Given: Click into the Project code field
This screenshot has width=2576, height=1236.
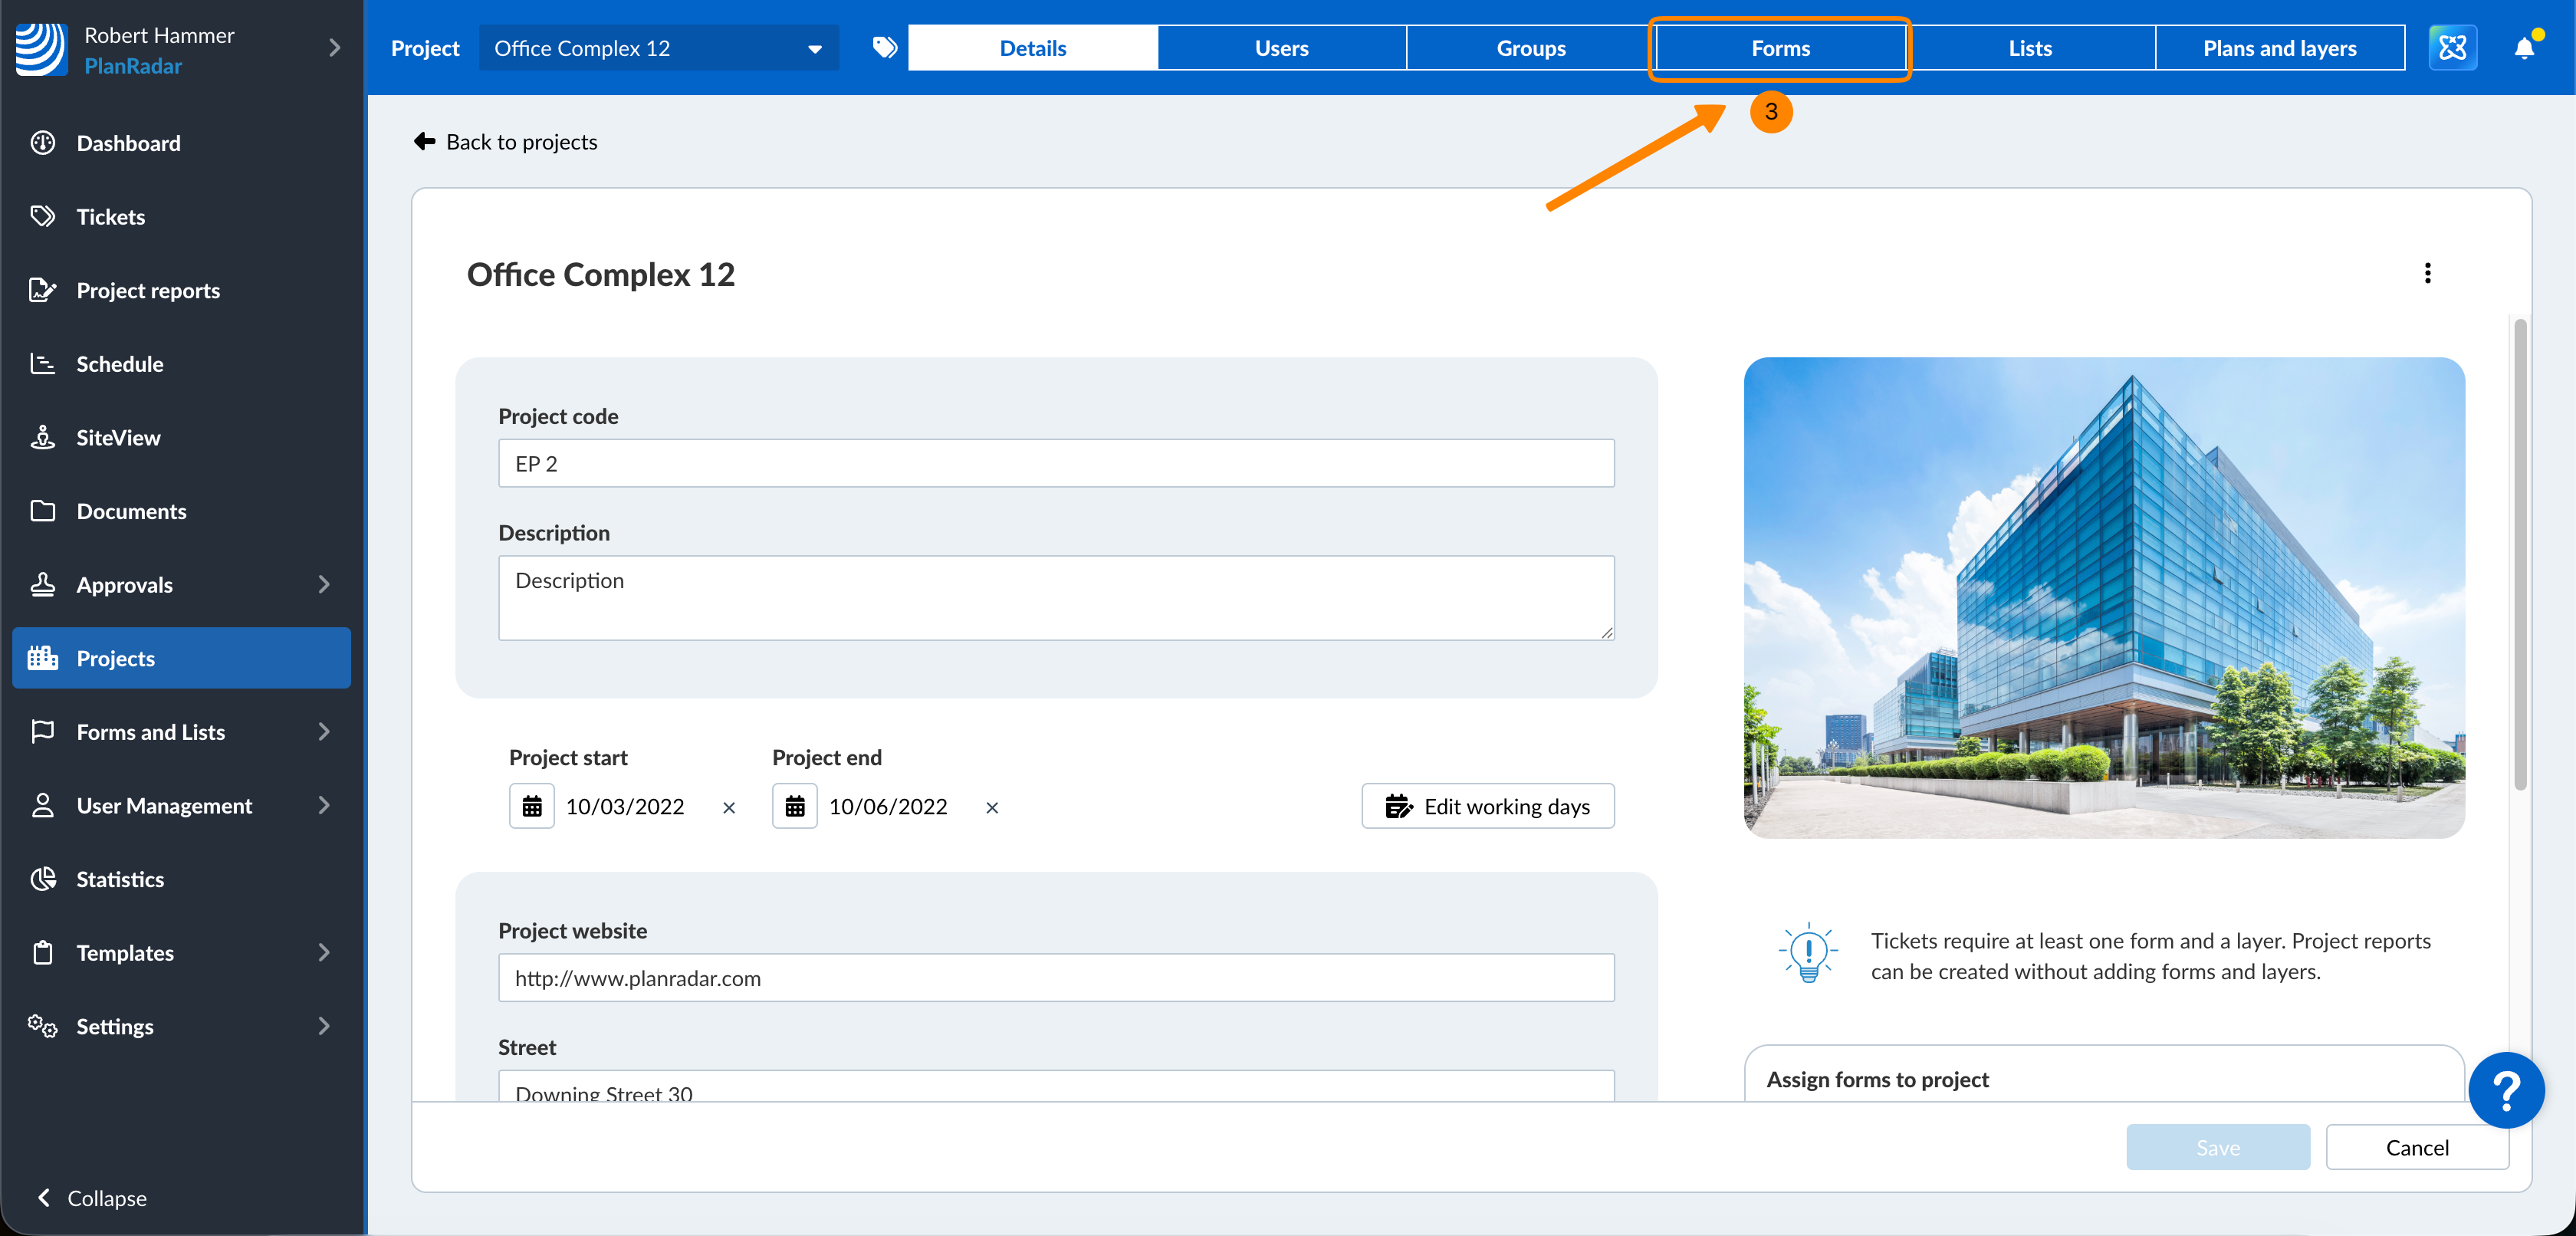Looking at the screenshot, I should pos(1055,463).
